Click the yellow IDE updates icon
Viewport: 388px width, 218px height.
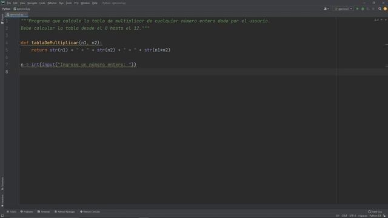click(x=385, y=9)
